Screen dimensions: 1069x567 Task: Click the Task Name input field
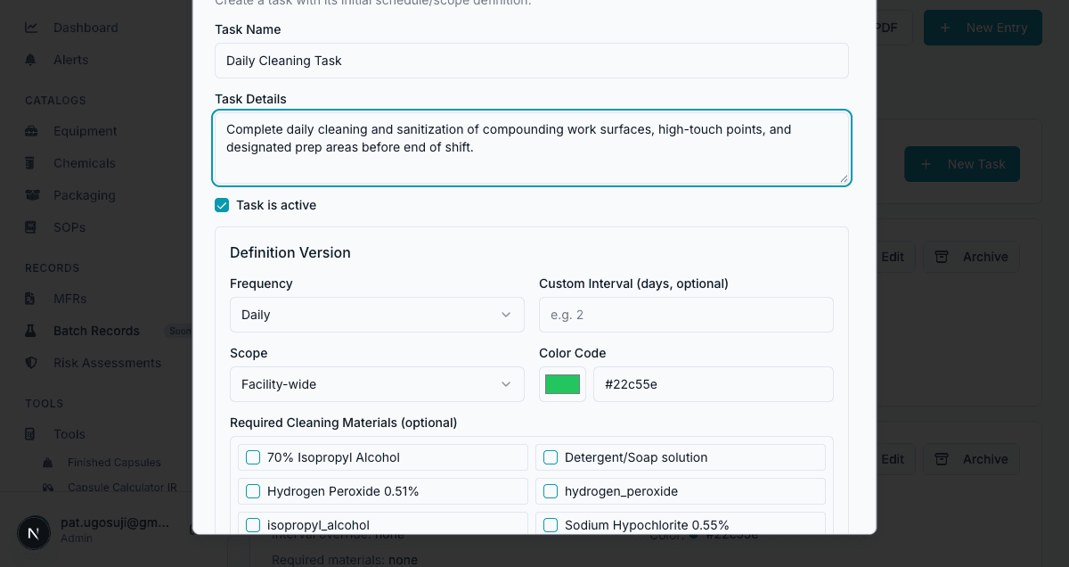(x=532, y=61)
